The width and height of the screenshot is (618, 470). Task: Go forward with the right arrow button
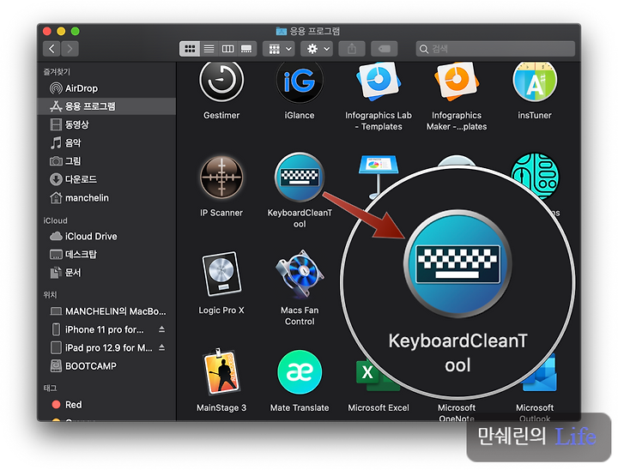pos(70,49)
